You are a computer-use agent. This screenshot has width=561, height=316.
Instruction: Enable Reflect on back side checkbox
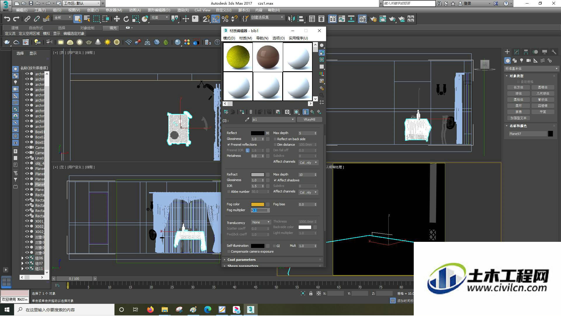[x=275, y=139]
